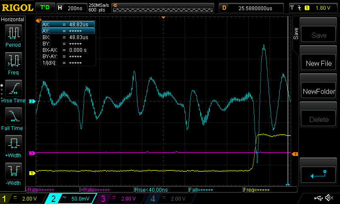
Task: Click the channel 2 ground marker
Action: [32, 101]
